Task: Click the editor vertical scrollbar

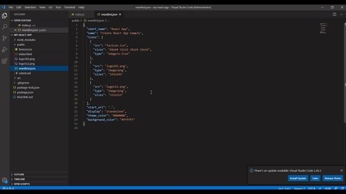Action: 345,73
